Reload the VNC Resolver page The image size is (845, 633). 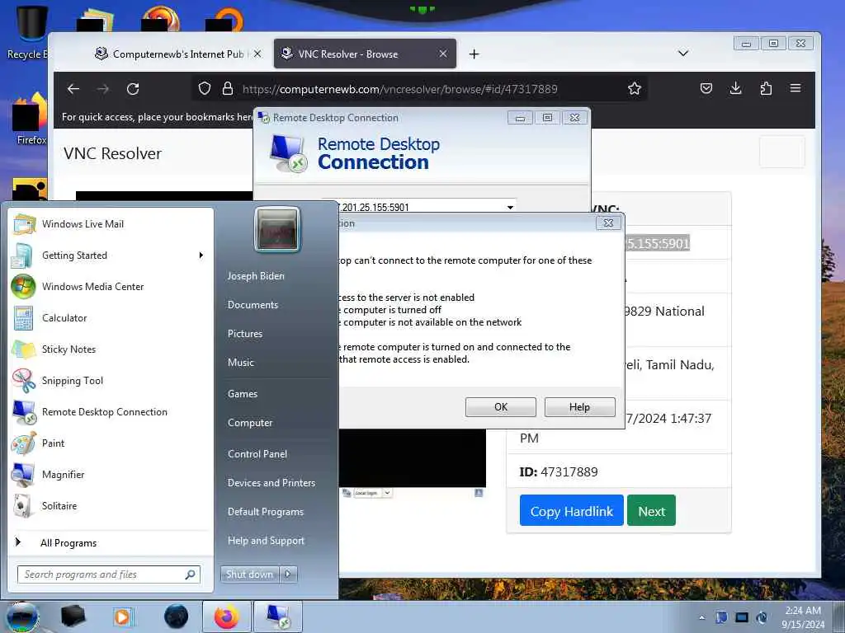133,89
